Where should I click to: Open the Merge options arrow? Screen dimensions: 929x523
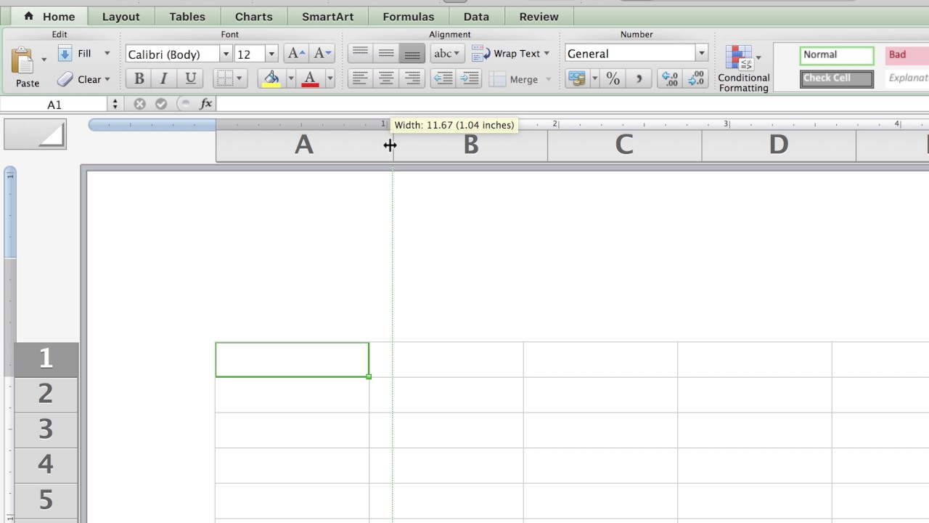click(548, 79)
